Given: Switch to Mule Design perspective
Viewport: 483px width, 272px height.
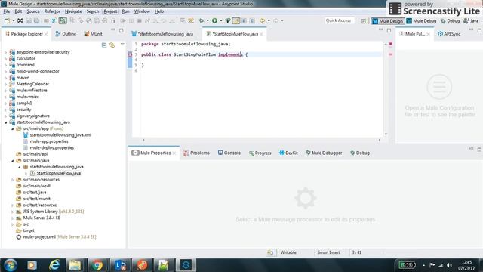Looking at the screenshot, I should tap(388, 21).
